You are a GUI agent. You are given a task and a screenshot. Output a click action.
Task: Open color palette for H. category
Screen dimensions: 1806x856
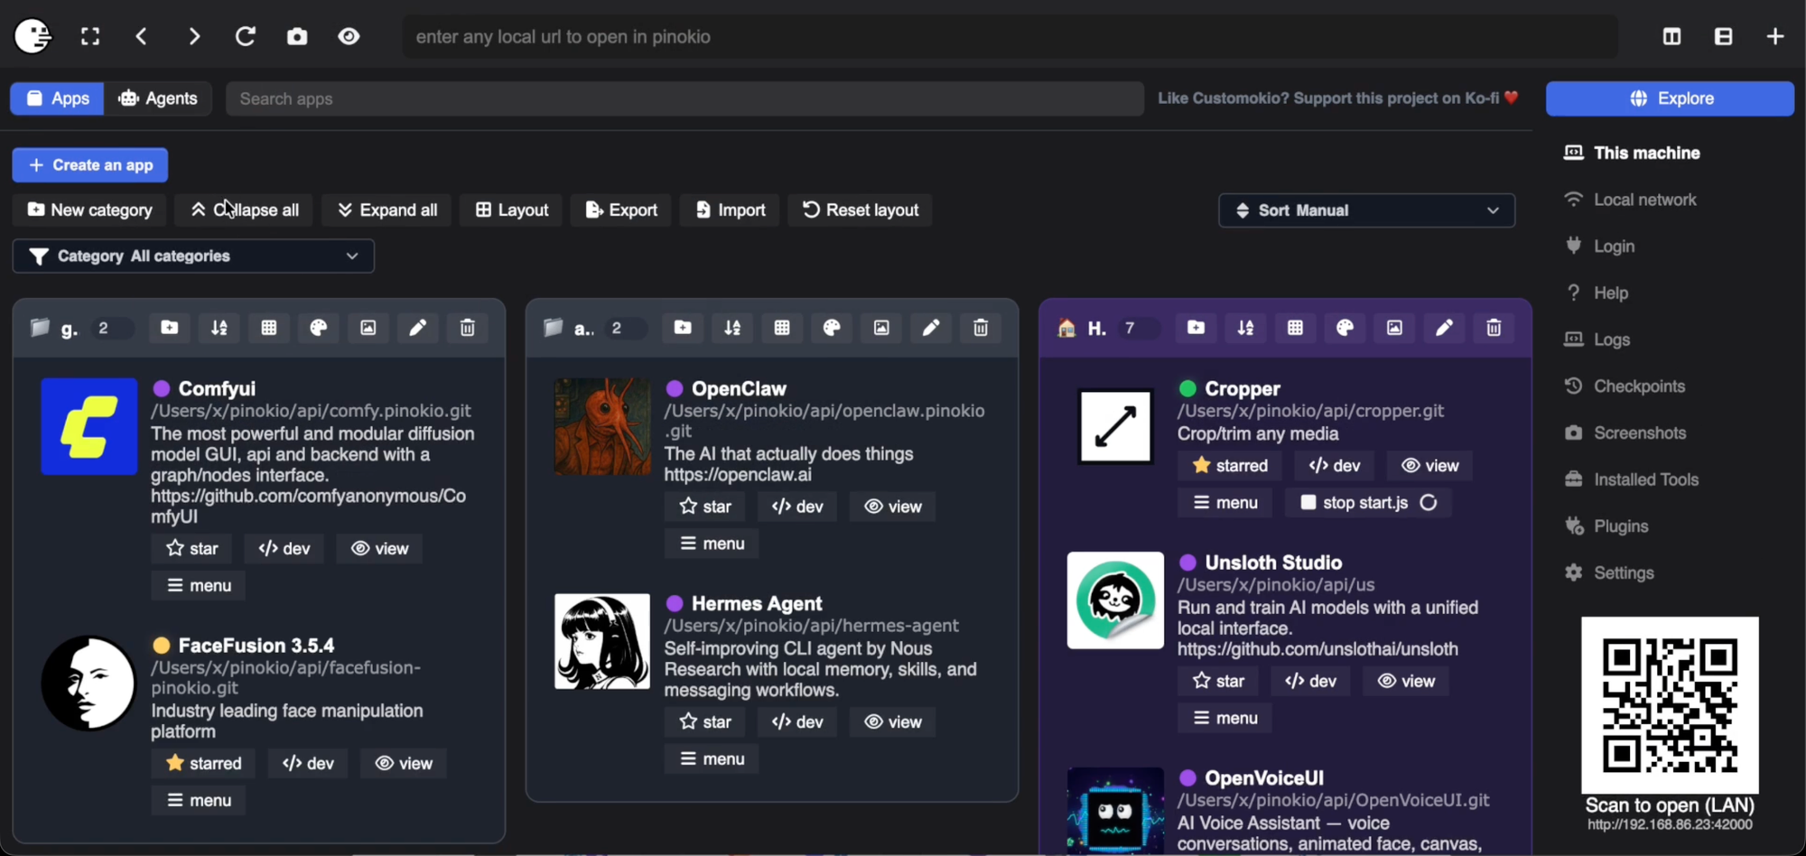point(1345,328)
